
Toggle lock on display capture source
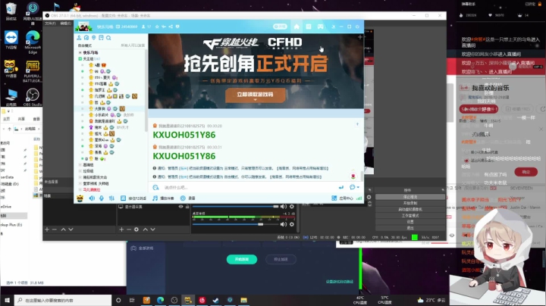(187, 207)
